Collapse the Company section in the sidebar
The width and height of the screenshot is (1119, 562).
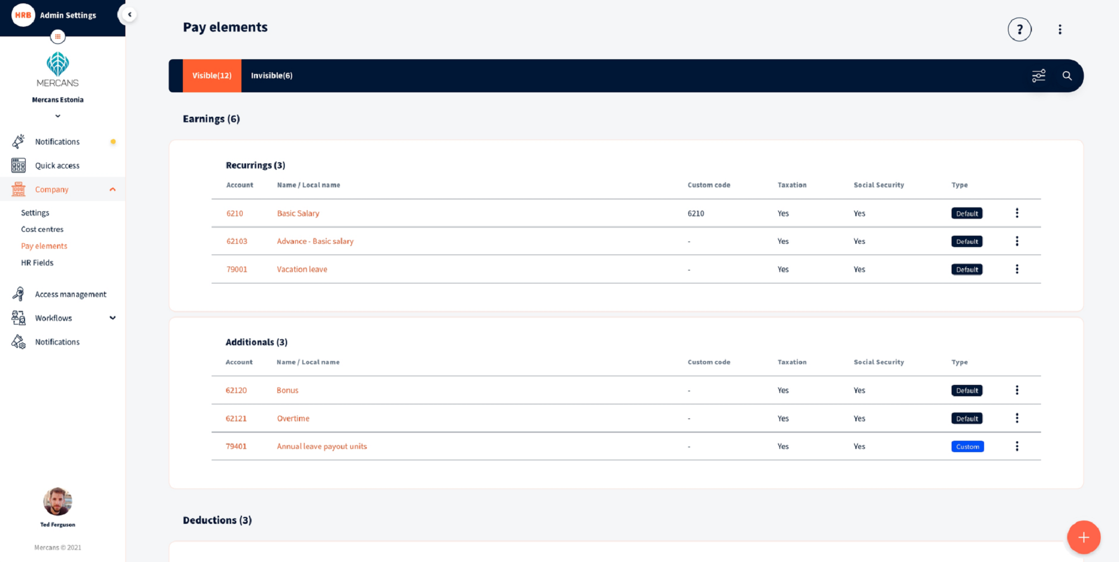112,189
